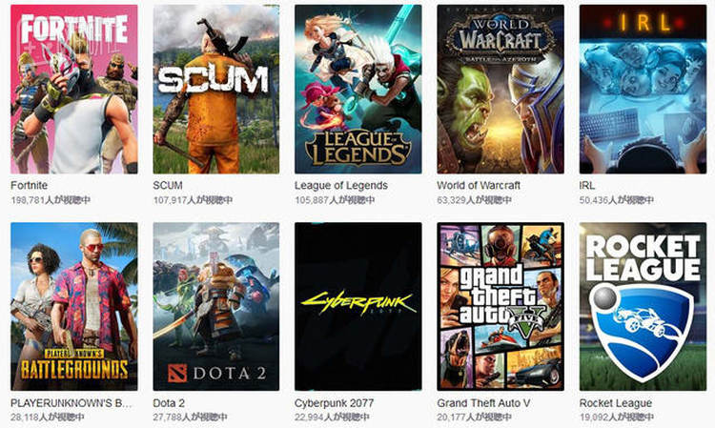Open the Dota 2 cover image

(x=216, y=307)
